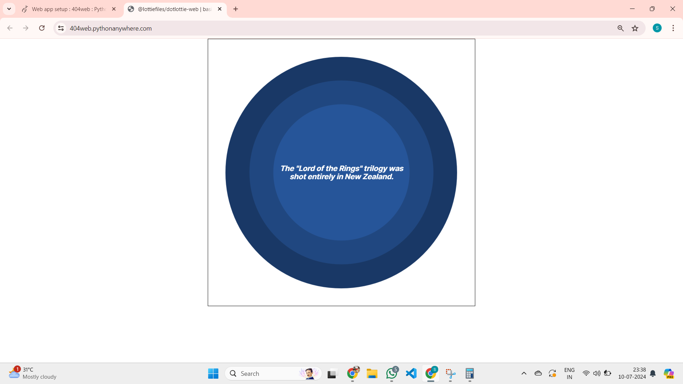Go forward to the next page
Viewport: 683px width, 384px height.
pos(26,28)
